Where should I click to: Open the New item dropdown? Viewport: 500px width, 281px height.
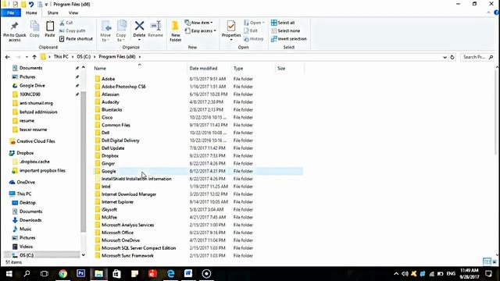click(198, 23)
